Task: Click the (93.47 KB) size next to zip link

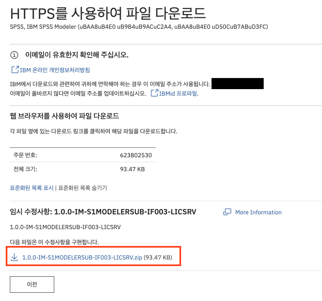Action: pos(158,257)
